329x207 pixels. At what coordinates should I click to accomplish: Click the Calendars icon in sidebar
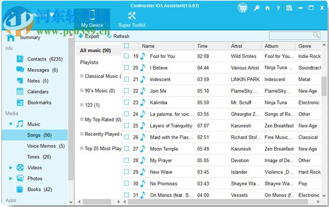click(20, 91)
